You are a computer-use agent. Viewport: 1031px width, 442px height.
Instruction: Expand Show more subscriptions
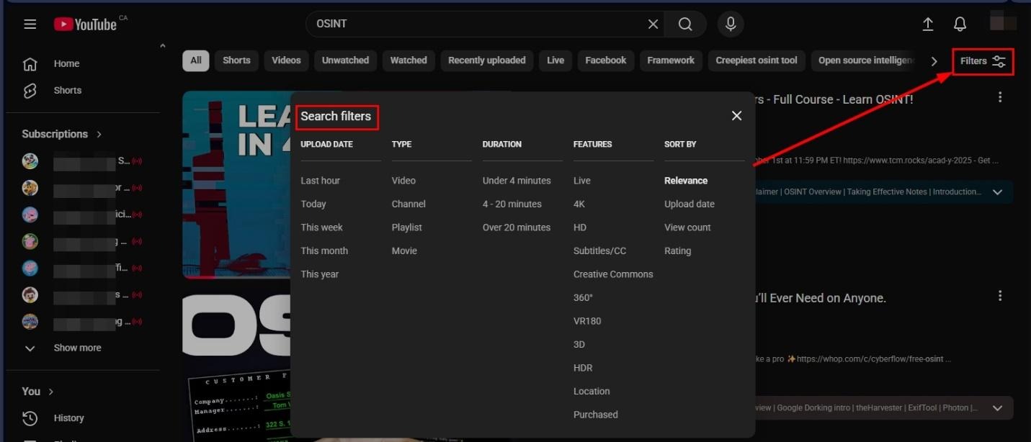click(77, 348)
